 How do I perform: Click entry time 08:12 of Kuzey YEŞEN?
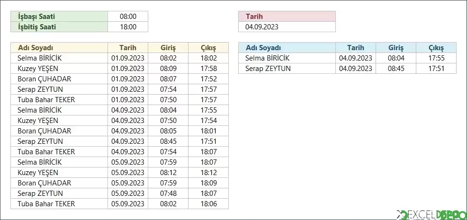168,173
